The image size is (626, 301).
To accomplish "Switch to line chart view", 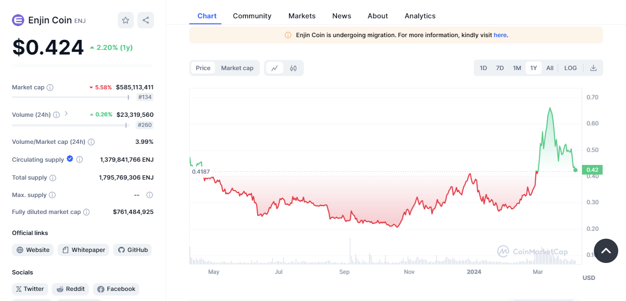I will (275, 68).
